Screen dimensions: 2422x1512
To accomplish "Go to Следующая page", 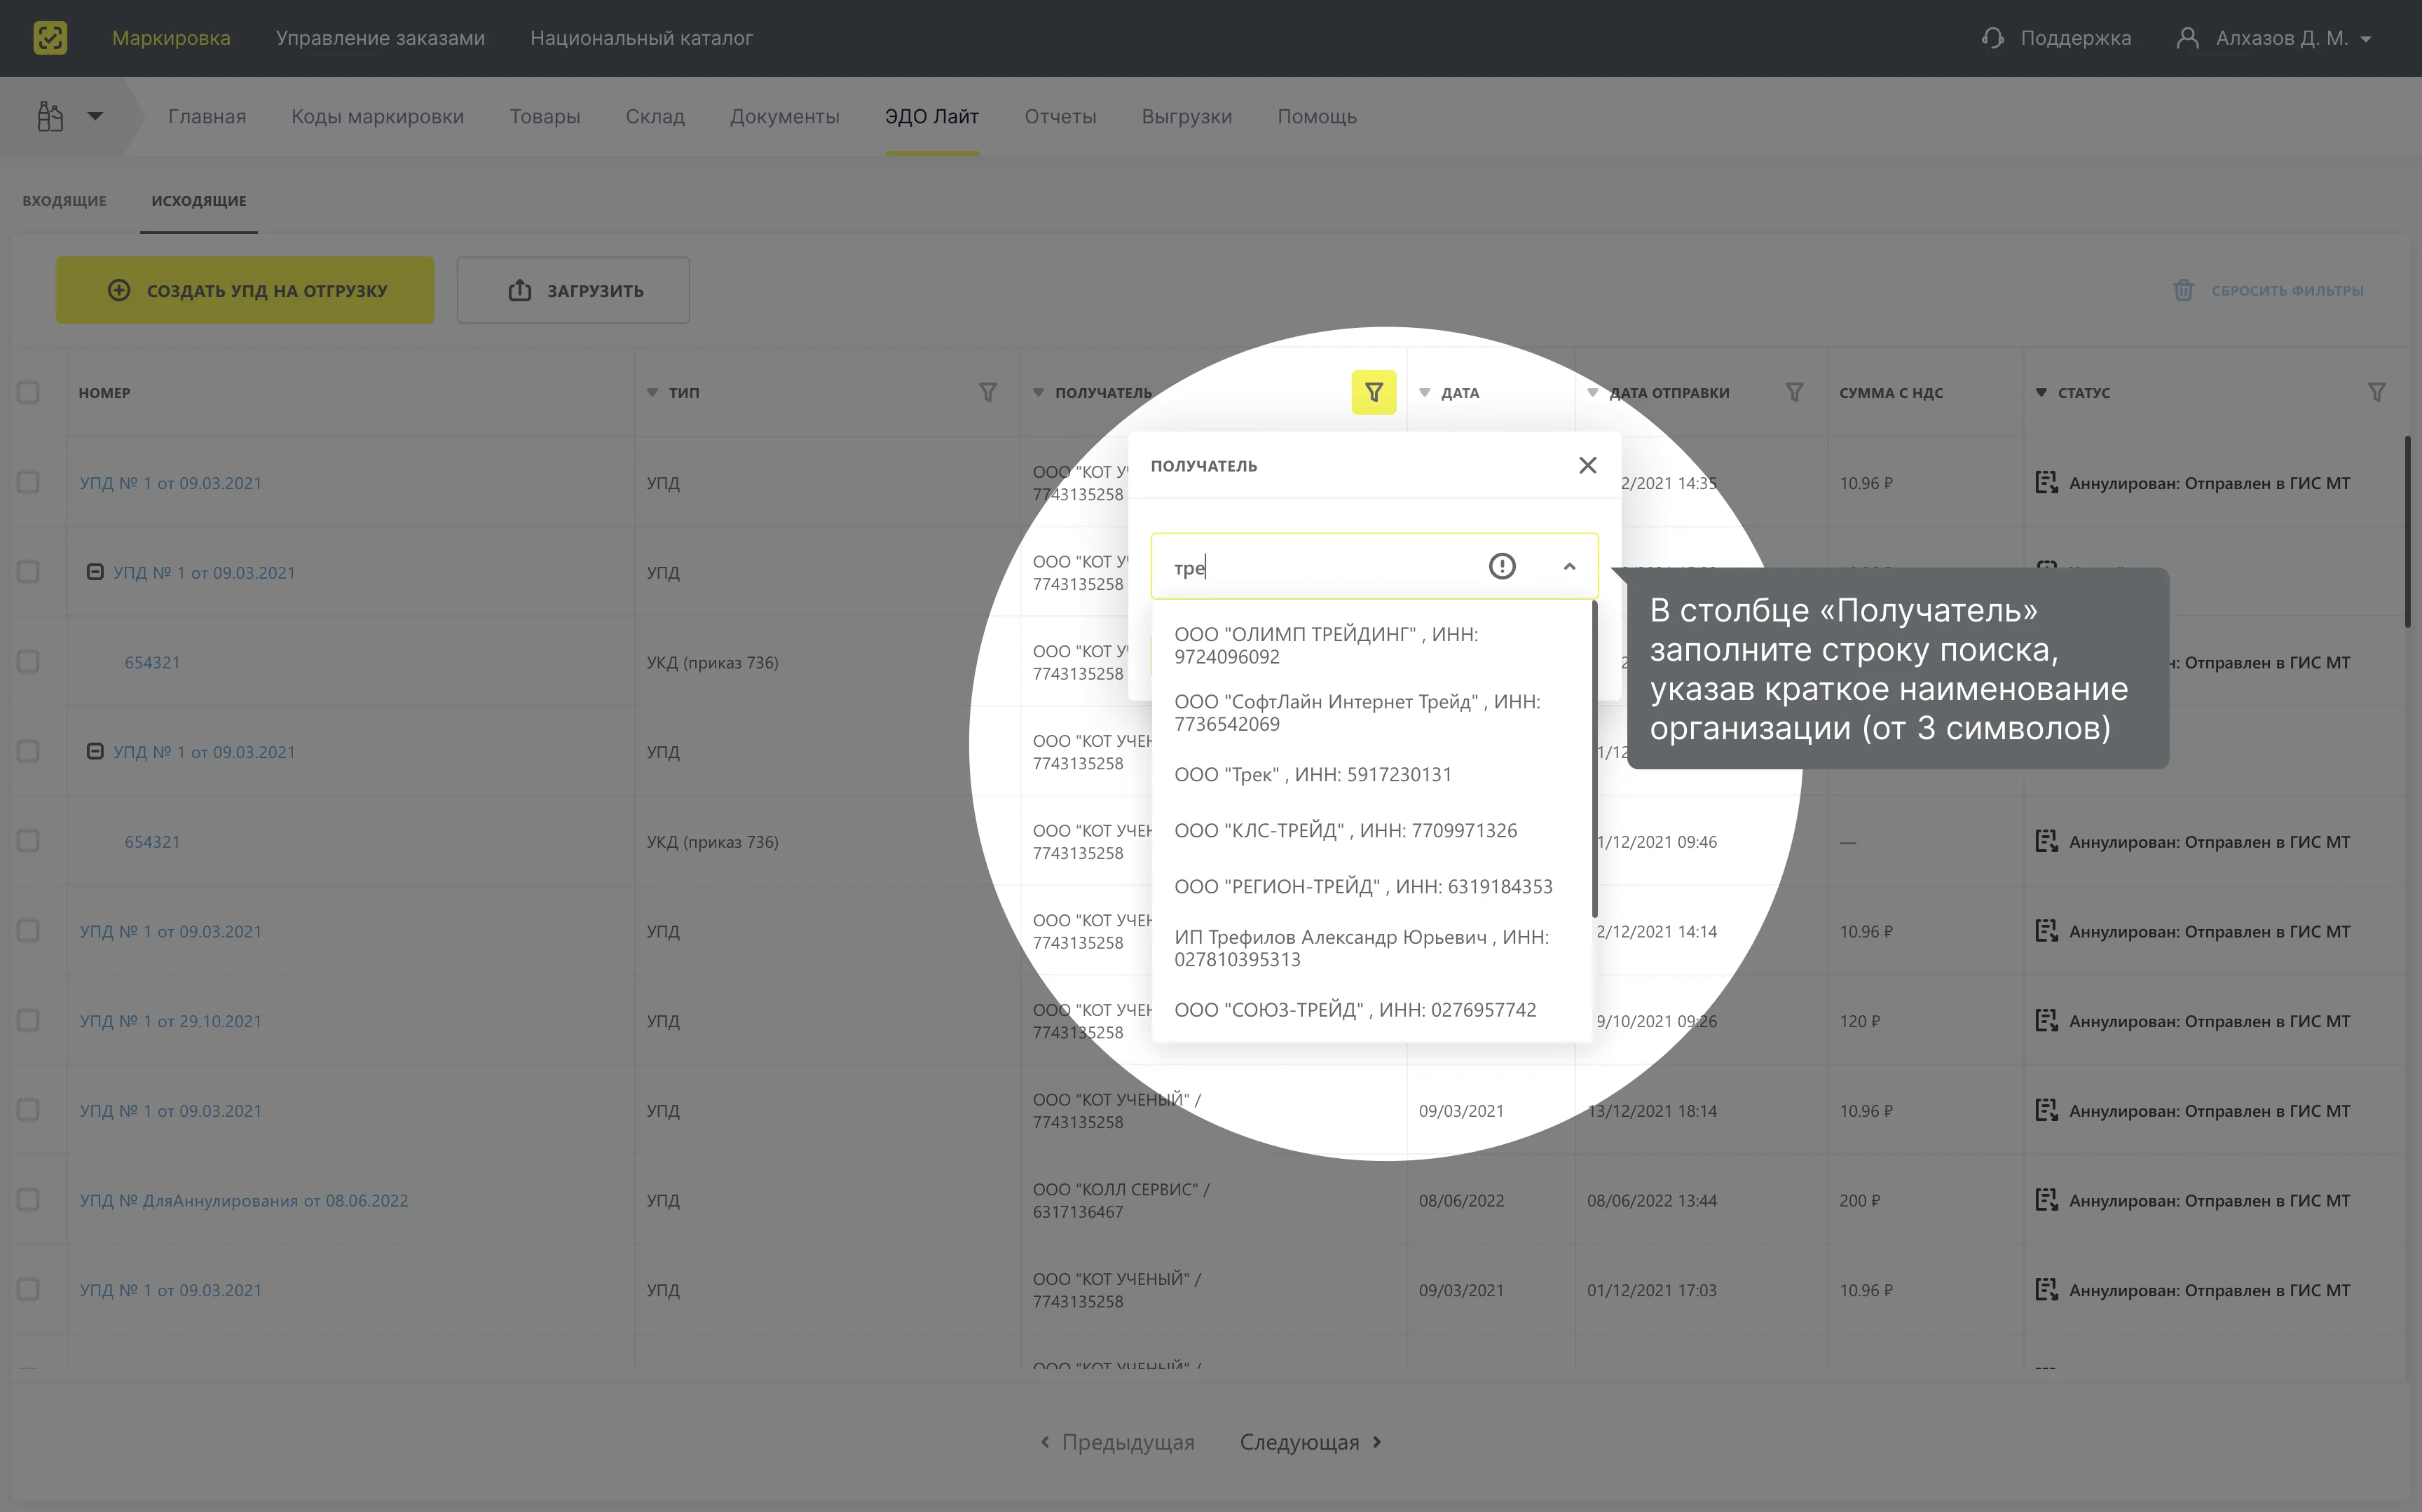I will coord(1310,1442).
